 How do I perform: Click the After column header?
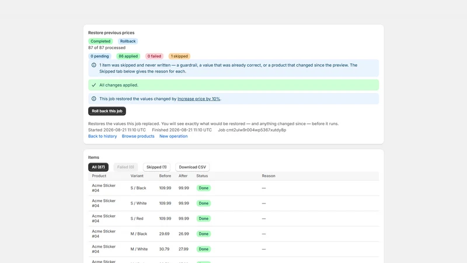click(x=183, y=176)
